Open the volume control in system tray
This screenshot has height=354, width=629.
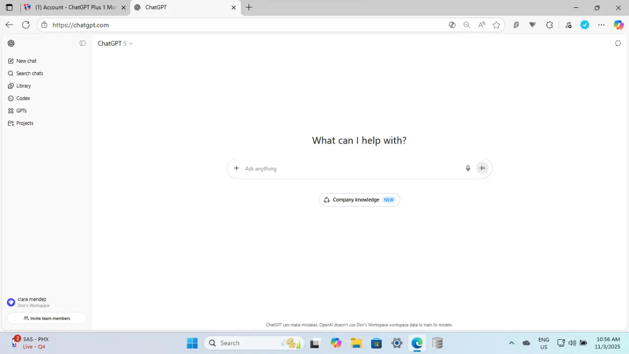(572, 343)
